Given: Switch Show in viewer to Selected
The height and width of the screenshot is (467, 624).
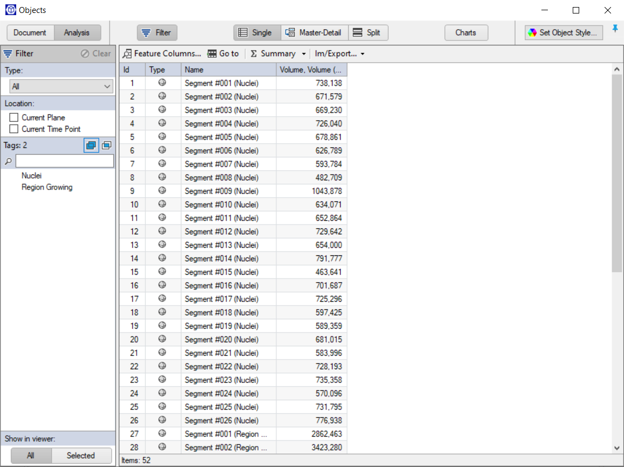Looking at the screenshot, I should [82, 456].
